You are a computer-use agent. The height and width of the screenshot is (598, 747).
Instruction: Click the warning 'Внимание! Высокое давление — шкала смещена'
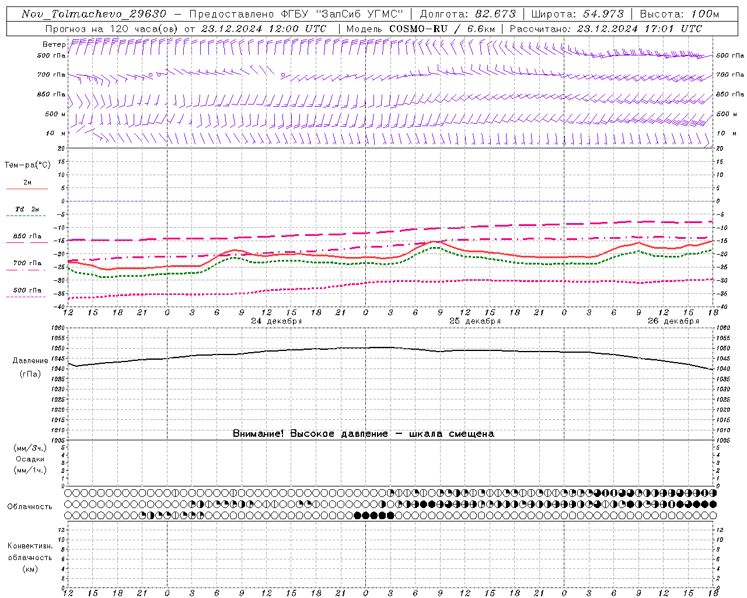364,433
